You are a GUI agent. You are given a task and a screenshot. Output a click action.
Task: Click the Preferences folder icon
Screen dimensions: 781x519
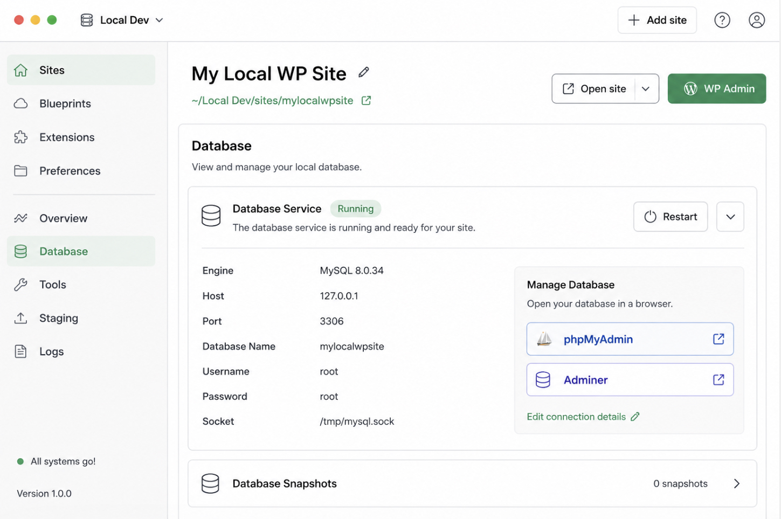pyautogui.click(x=20, y=171)
